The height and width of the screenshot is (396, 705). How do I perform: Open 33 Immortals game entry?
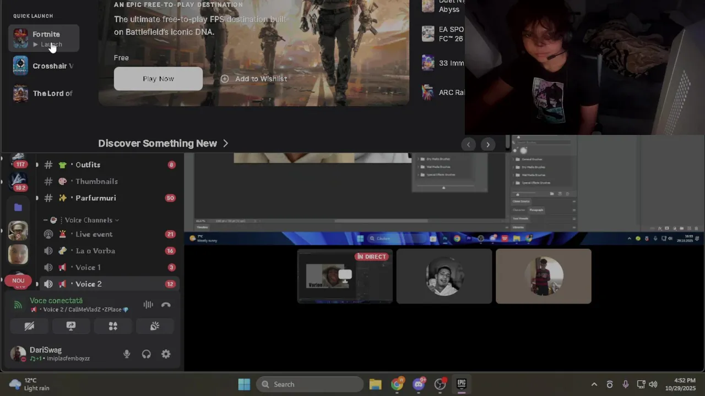click(443, 63)
